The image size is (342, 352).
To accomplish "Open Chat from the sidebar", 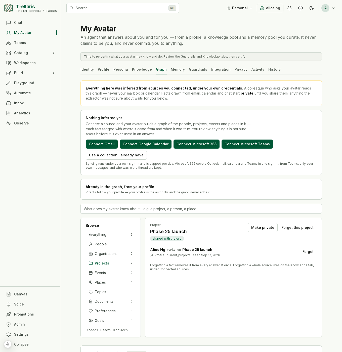I will point(30,23).
